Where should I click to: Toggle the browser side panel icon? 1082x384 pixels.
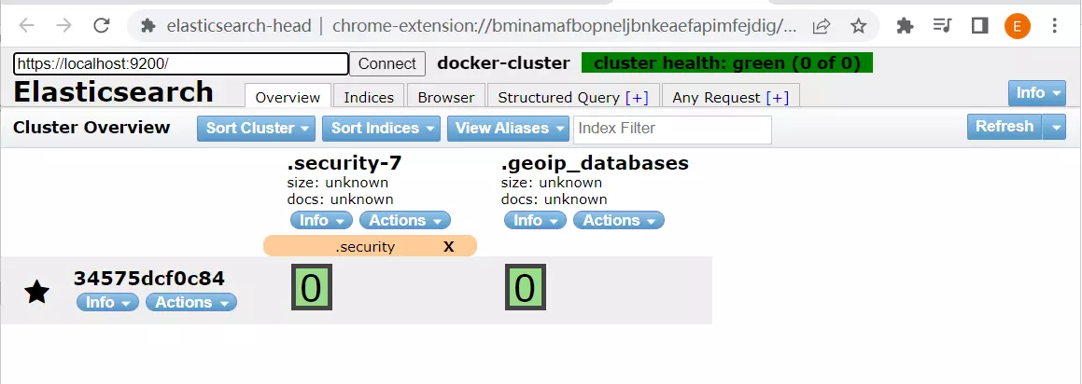pos(979,26)
